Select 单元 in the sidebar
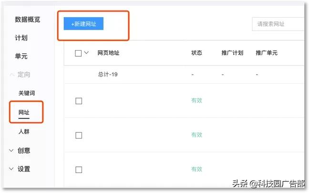The width and height of the screenshot is (310, 193). (21, 56)
